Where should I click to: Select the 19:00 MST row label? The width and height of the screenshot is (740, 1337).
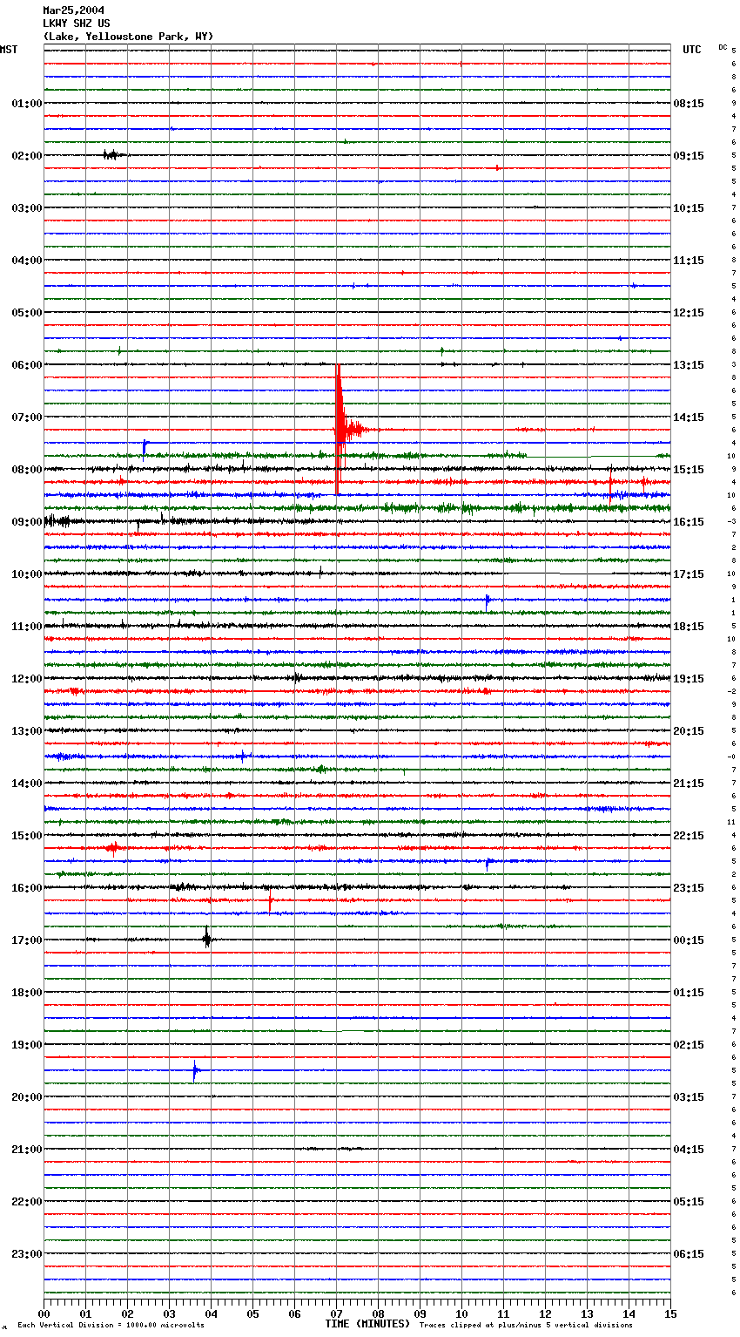(27, 1045)
